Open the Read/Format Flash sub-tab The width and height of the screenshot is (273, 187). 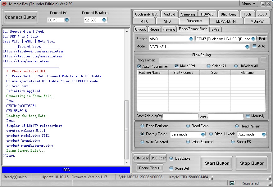click(193, 29)
